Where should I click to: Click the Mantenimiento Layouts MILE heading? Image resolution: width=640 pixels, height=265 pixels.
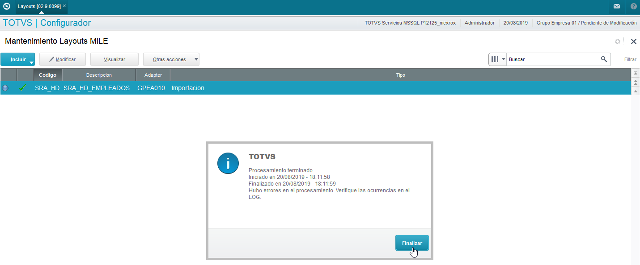point(56,41)
